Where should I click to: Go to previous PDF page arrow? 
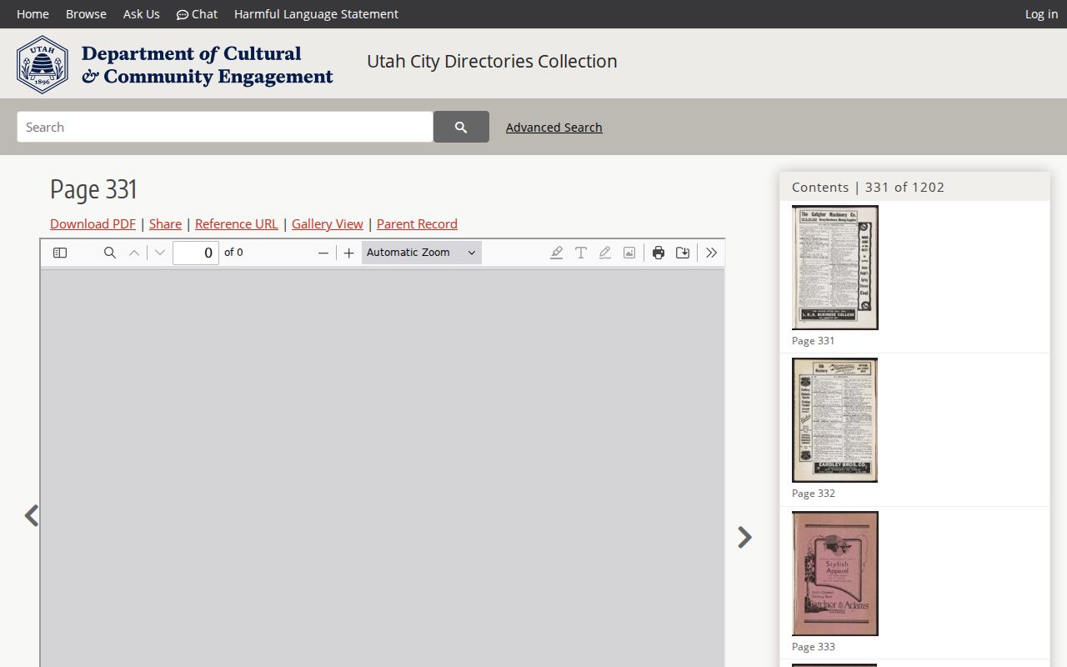click(134, 253)
